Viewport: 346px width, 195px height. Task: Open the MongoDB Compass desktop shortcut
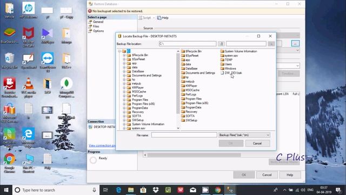(66, 88)
